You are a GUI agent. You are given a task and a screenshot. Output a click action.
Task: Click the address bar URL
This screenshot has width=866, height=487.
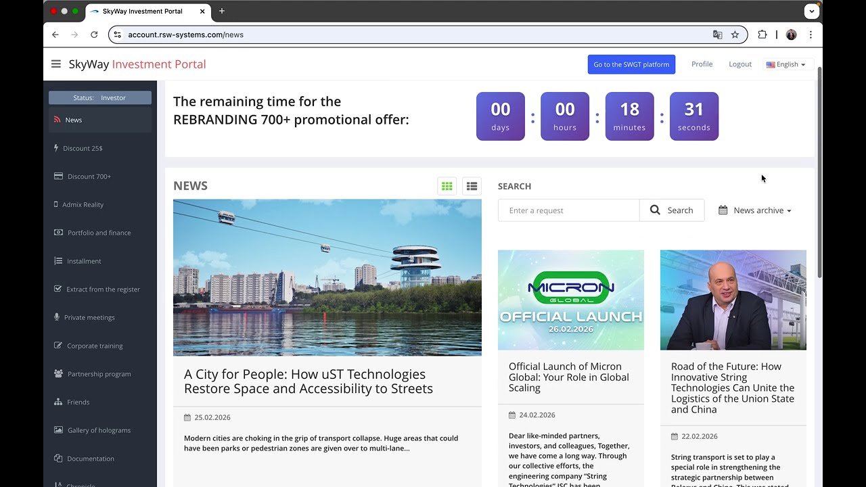(186, 34)
